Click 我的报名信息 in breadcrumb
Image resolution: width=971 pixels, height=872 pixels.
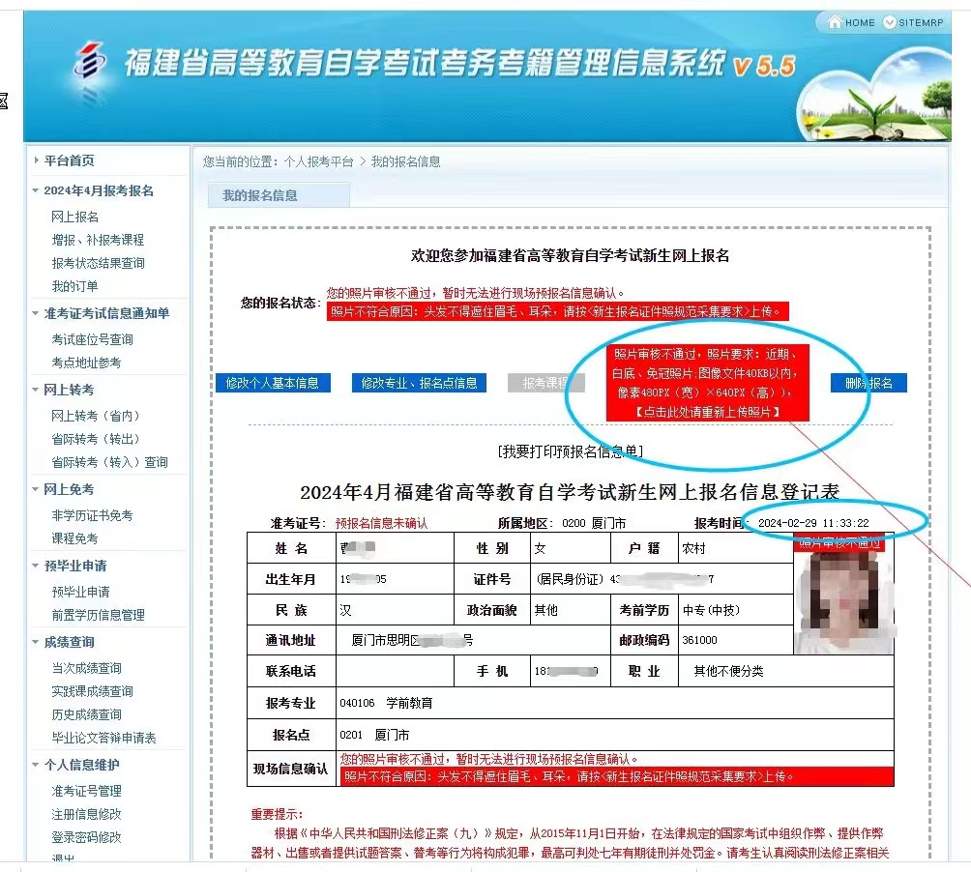point(405,162)
